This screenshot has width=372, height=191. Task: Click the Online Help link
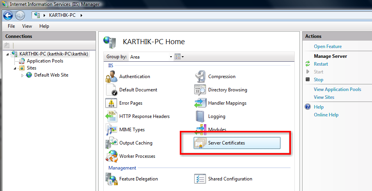(326, 115)
